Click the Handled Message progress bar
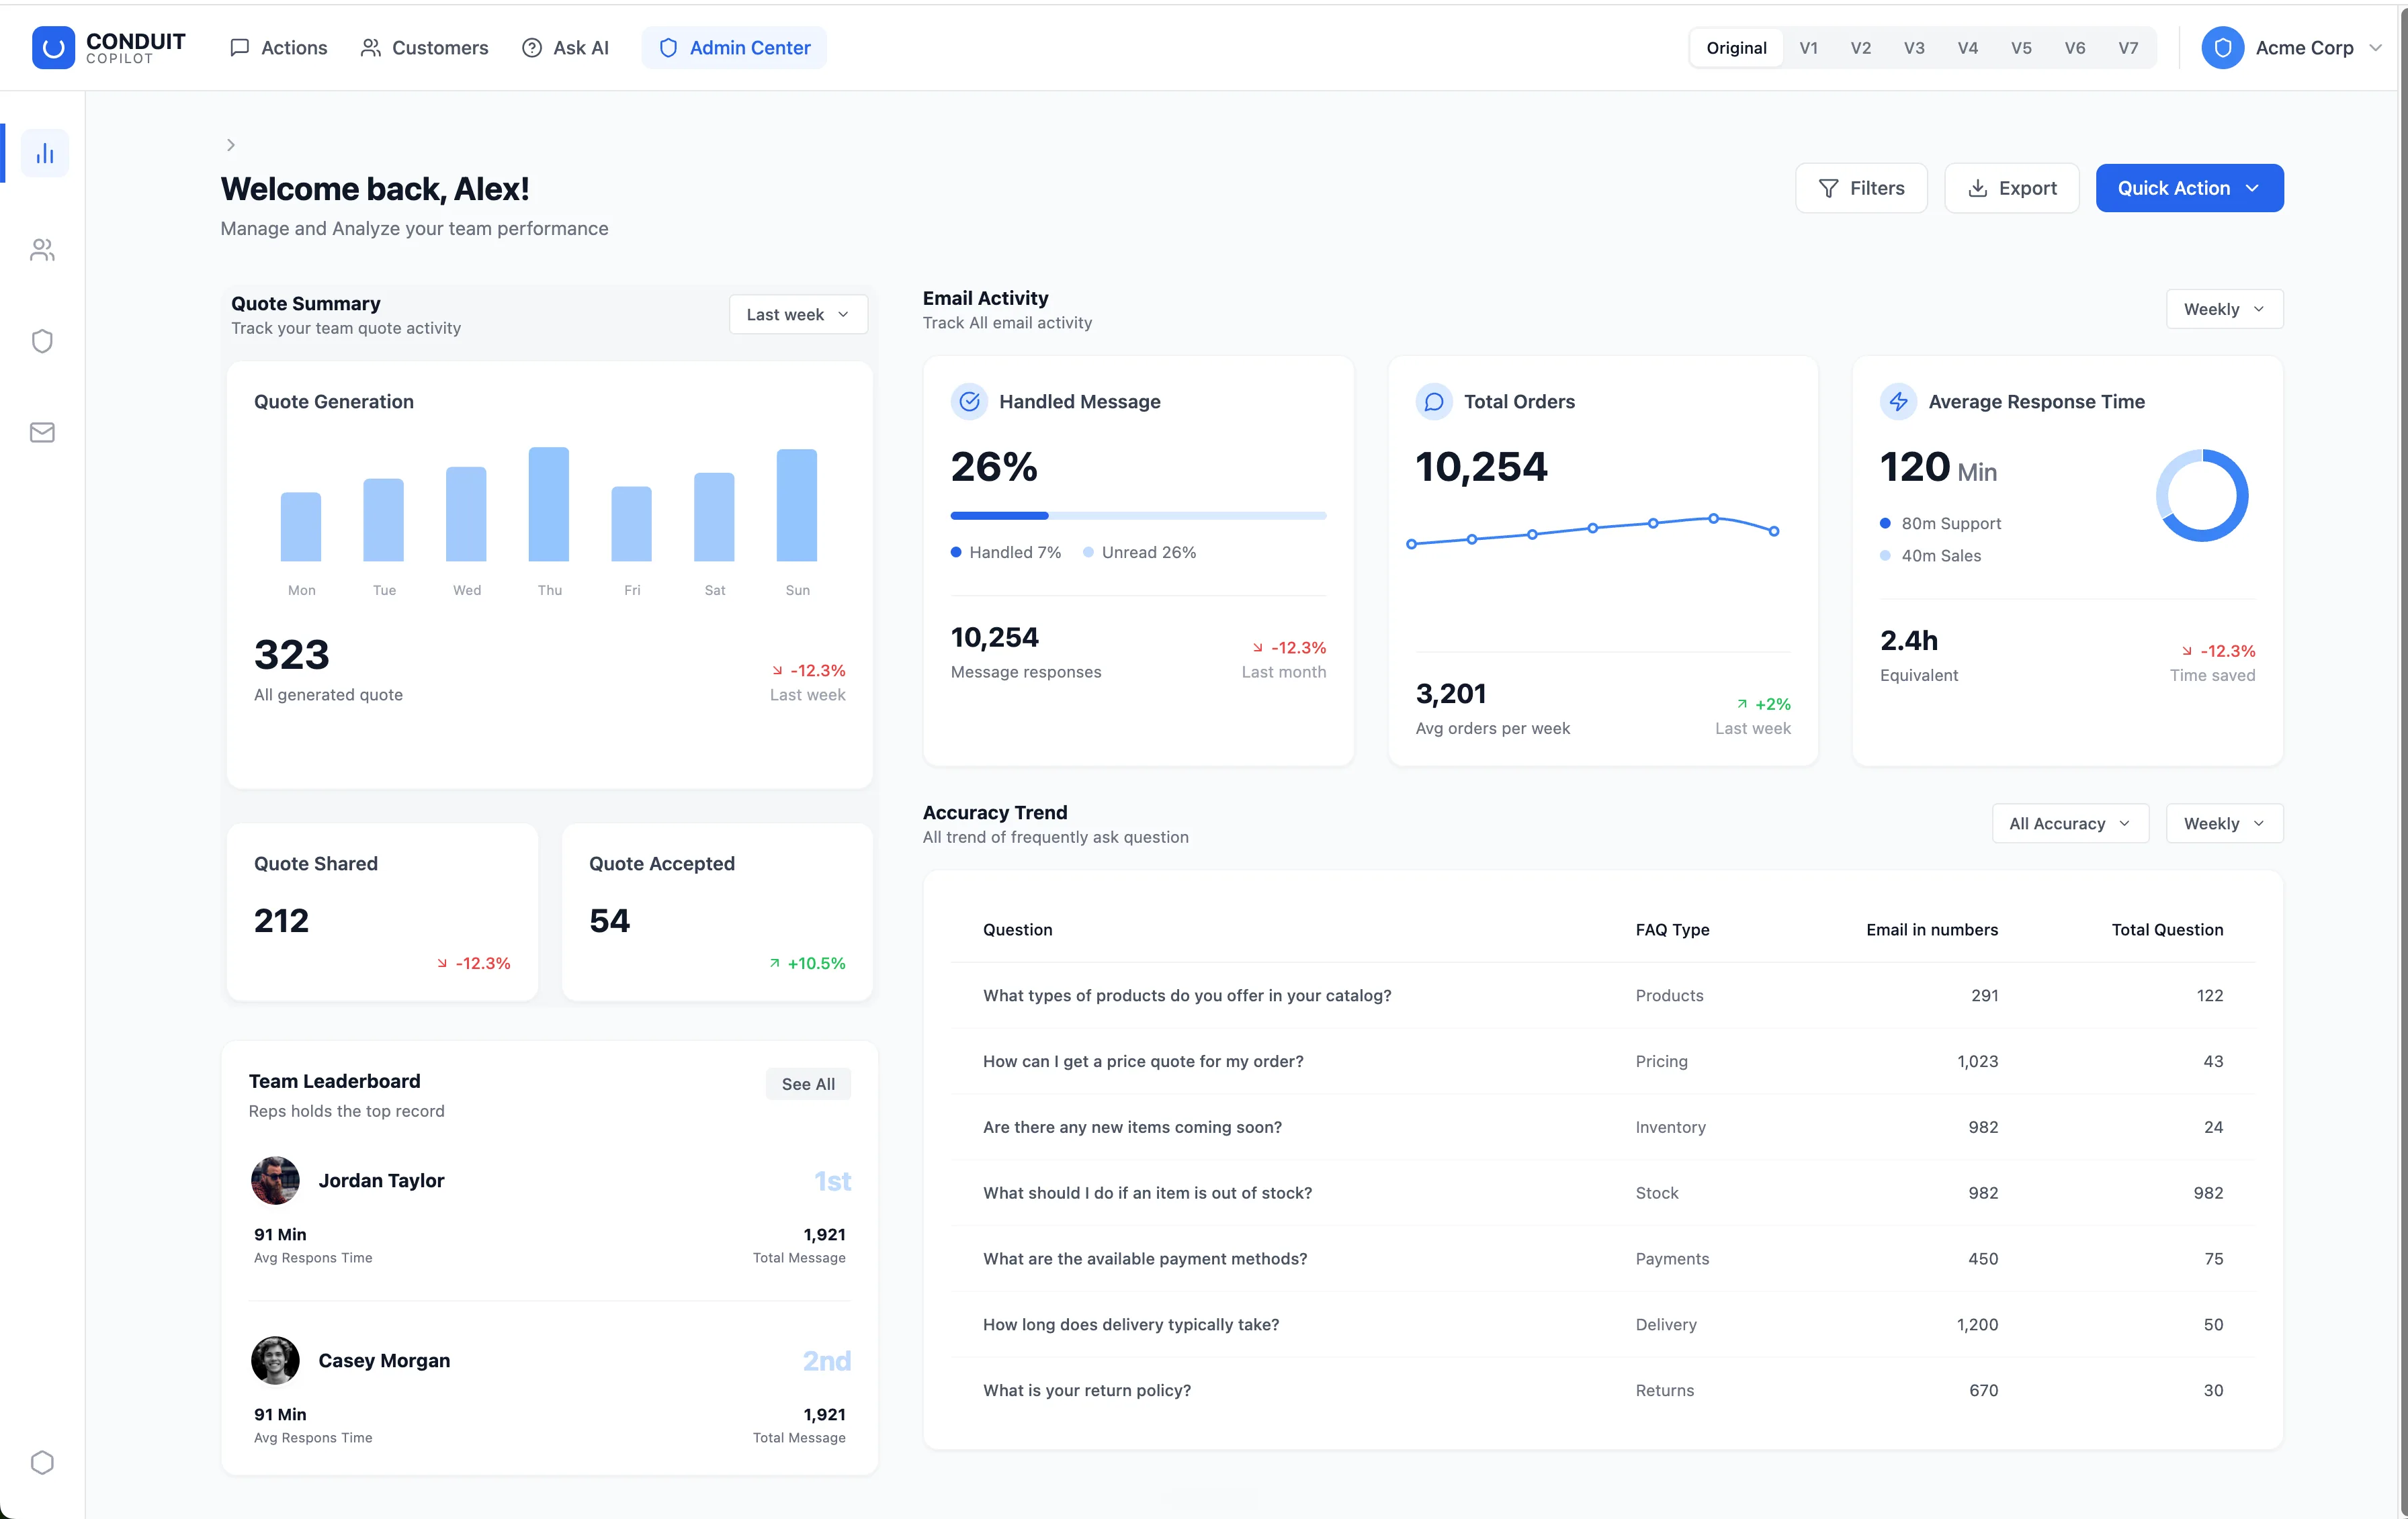The width and height of the screenshot is (2408, 1519). coord(1138,516)
